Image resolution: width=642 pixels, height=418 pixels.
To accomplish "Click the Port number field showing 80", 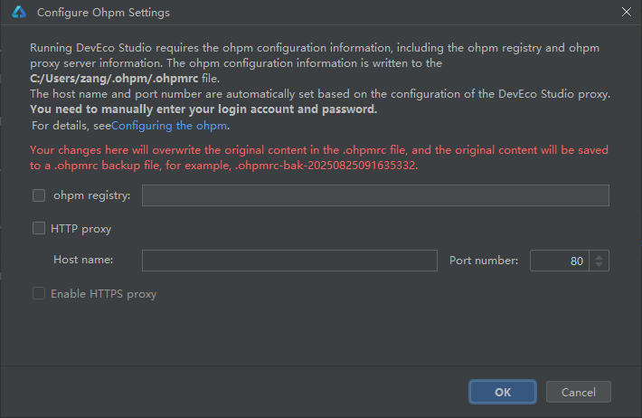I will [x=559, y=261].
